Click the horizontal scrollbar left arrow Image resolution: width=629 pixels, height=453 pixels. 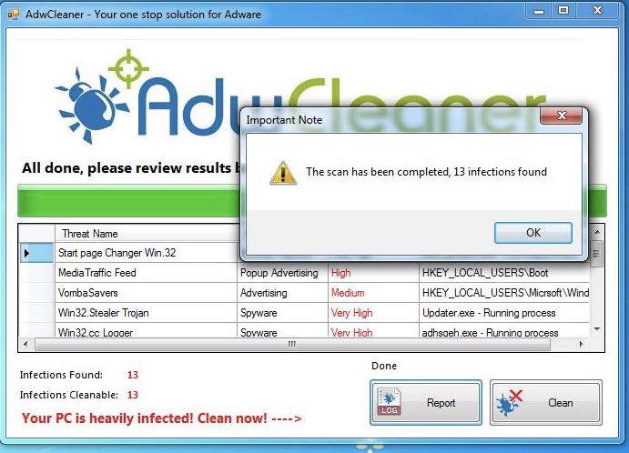[26, 345]
